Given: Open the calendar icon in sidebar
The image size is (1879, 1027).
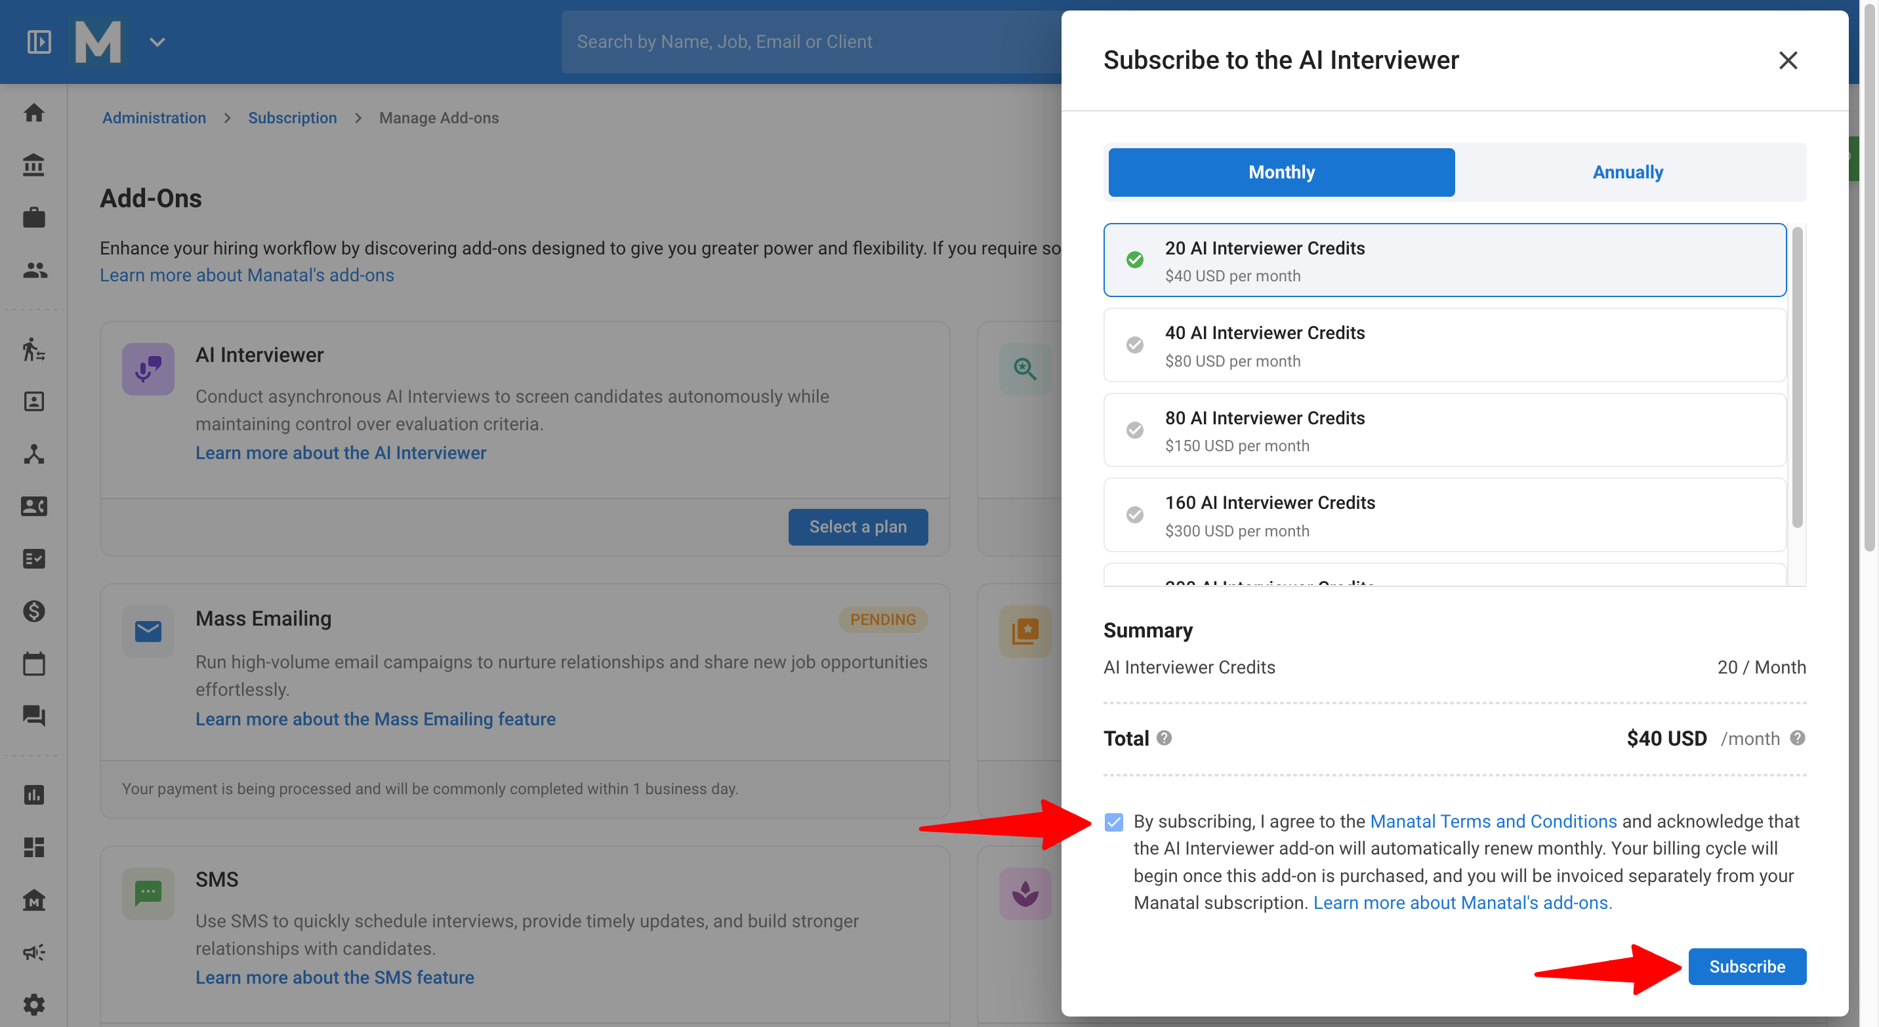Looking at the screenshot, I should click(x=33, y=663).
